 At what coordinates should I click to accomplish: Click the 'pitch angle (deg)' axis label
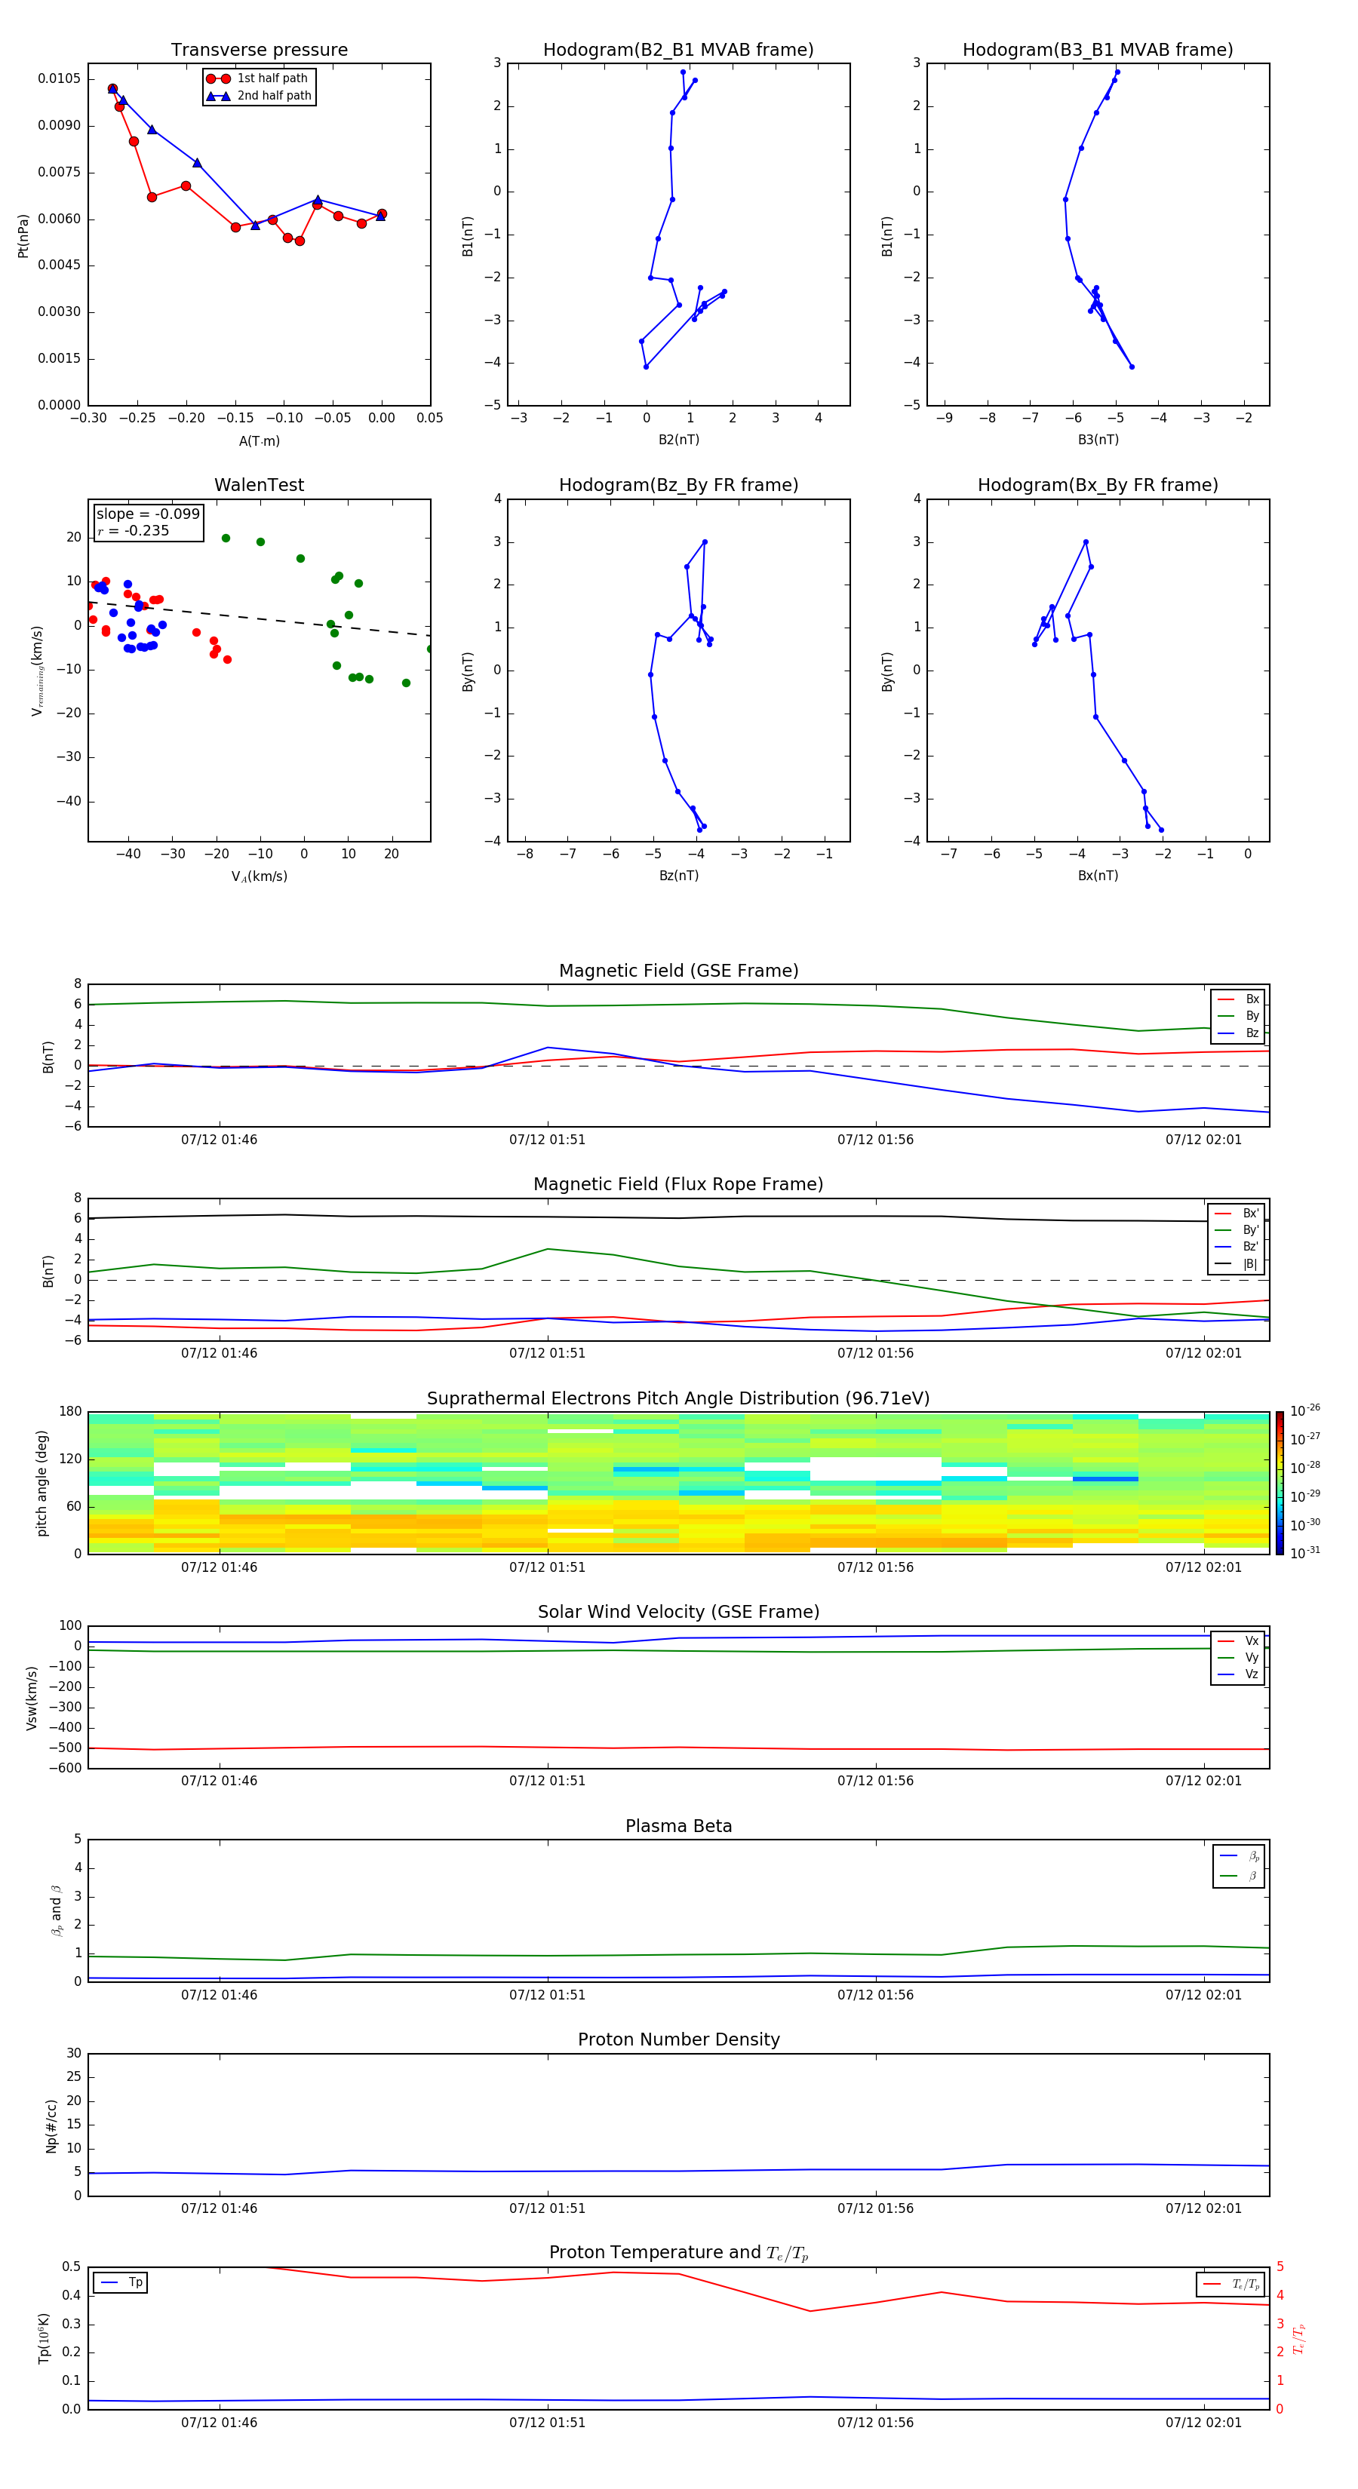tap(41, 1483)
